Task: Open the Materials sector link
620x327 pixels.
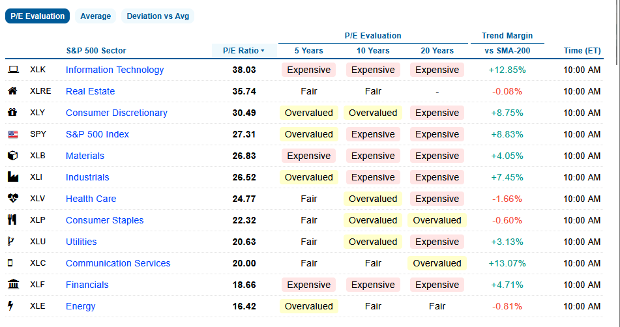Action: [85, 156]
